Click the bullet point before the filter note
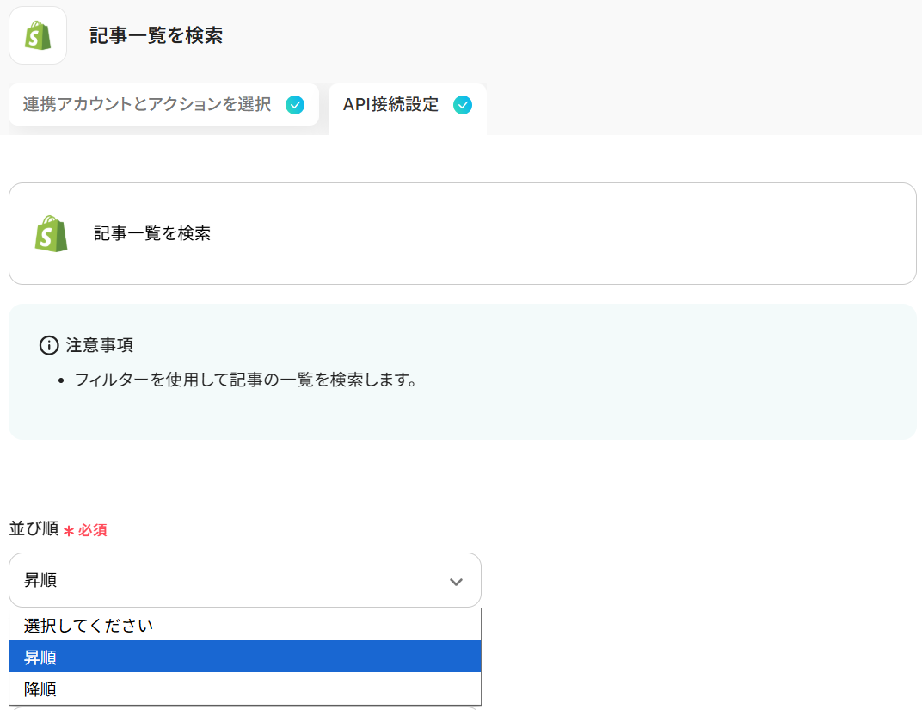 (60, 380)
